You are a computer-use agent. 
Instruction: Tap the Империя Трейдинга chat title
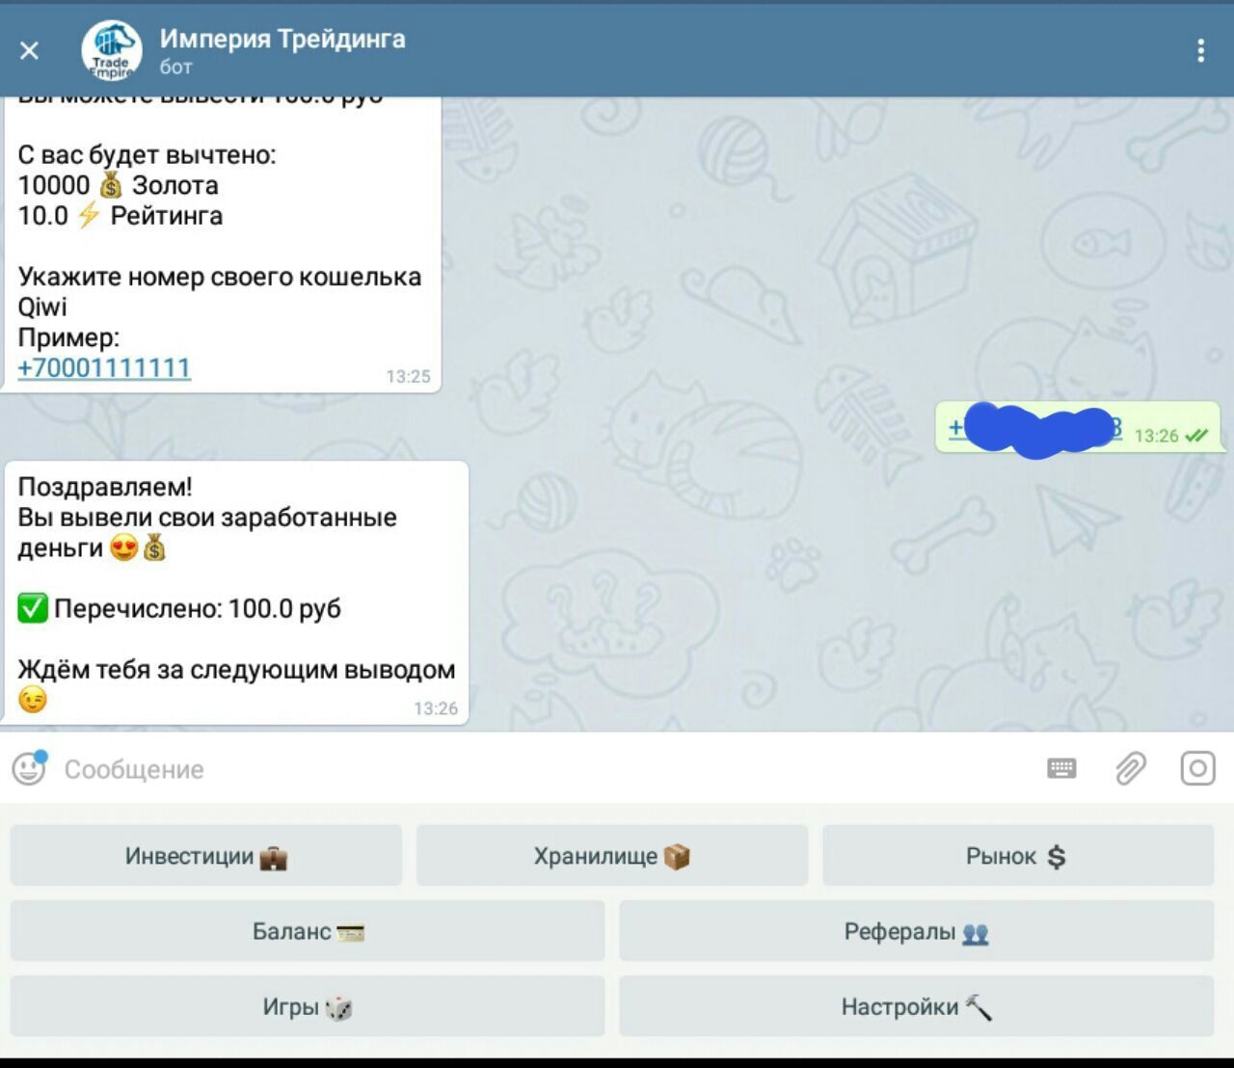(x=282, y=39)
